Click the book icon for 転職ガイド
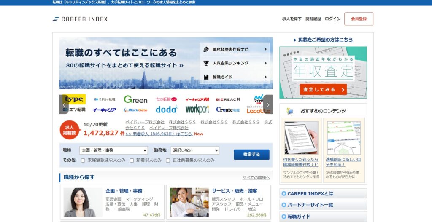This screenshot has height=222, width=432. [206, 77]
